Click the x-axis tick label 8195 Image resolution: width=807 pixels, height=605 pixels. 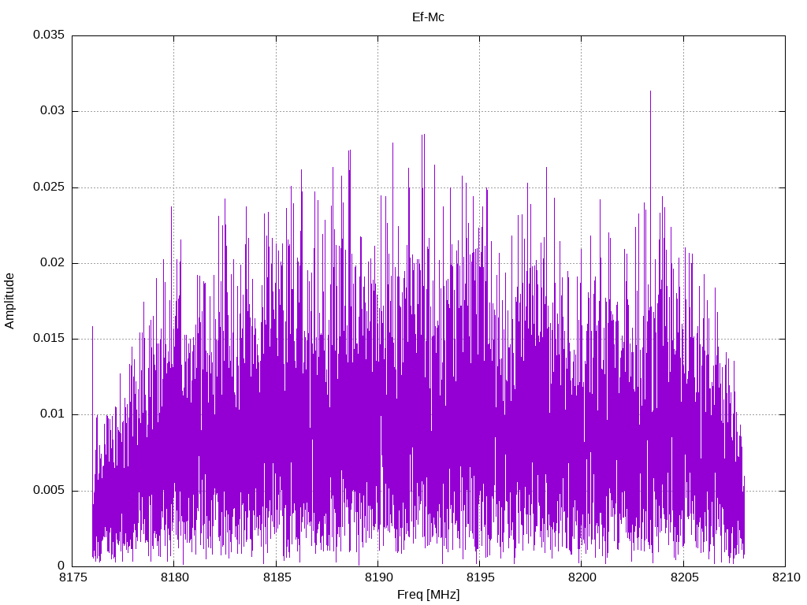(x=480, y=577)
